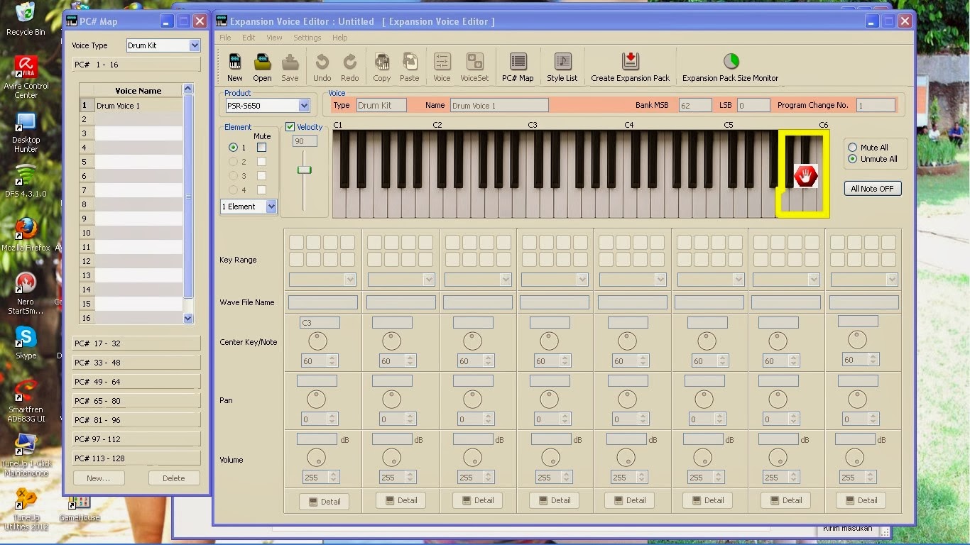Screen dimensions: 970x545
Task: Click the Undo arrow icon
Action: pos(322,62)
